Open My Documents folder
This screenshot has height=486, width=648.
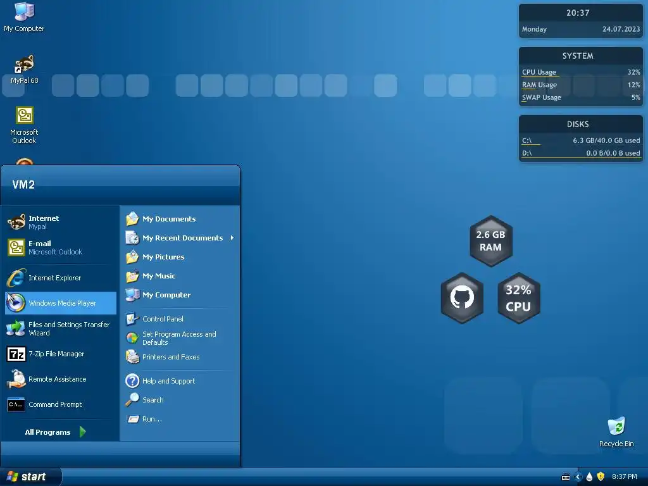pyautogui.click(x=180, y=218)
